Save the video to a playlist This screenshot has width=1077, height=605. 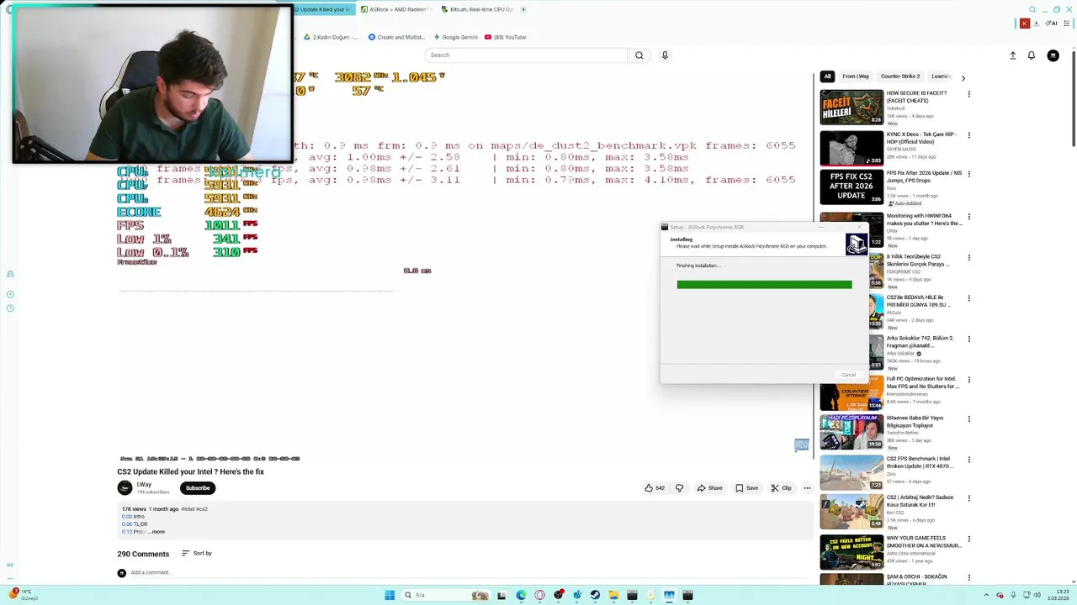746,488
